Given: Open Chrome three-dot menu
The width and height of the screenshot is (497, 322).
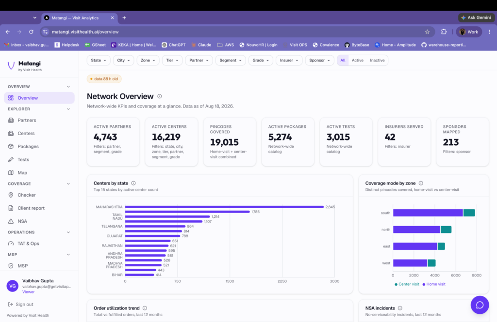Looking at the screenshot, I should tap(489, 31).
